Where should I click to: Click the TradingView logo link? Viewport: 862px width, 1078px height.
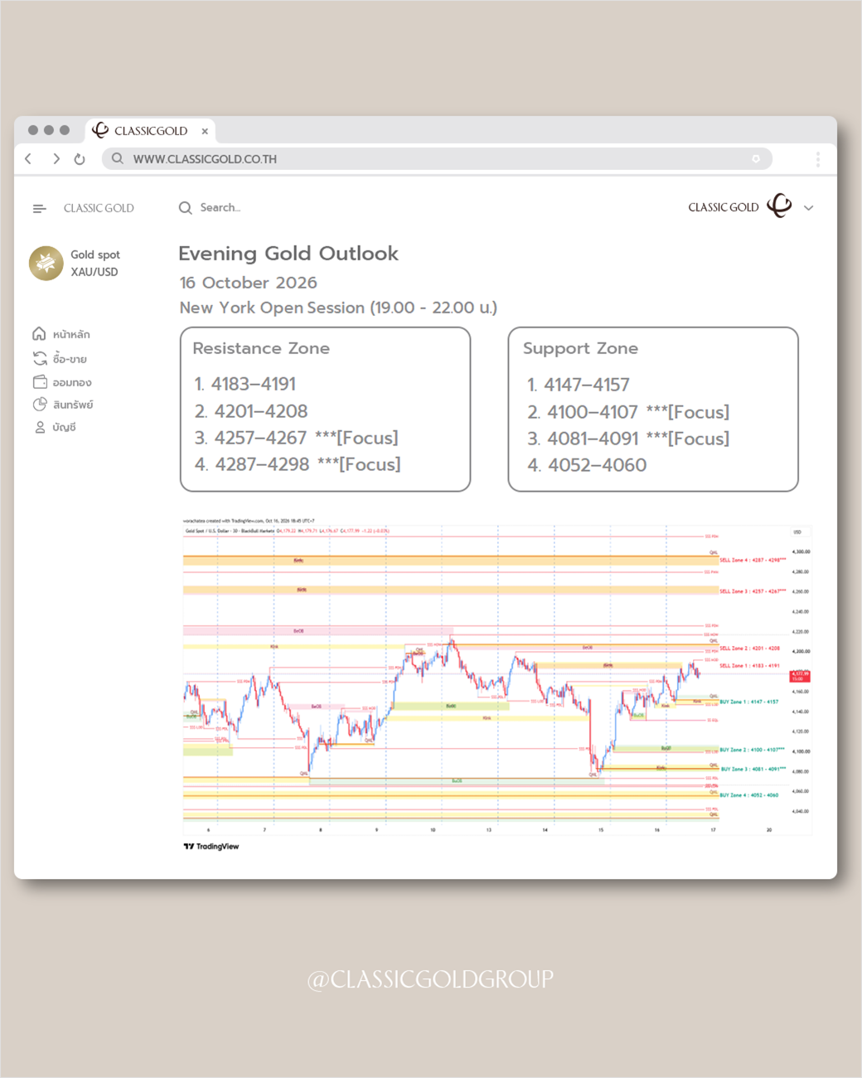211,847
